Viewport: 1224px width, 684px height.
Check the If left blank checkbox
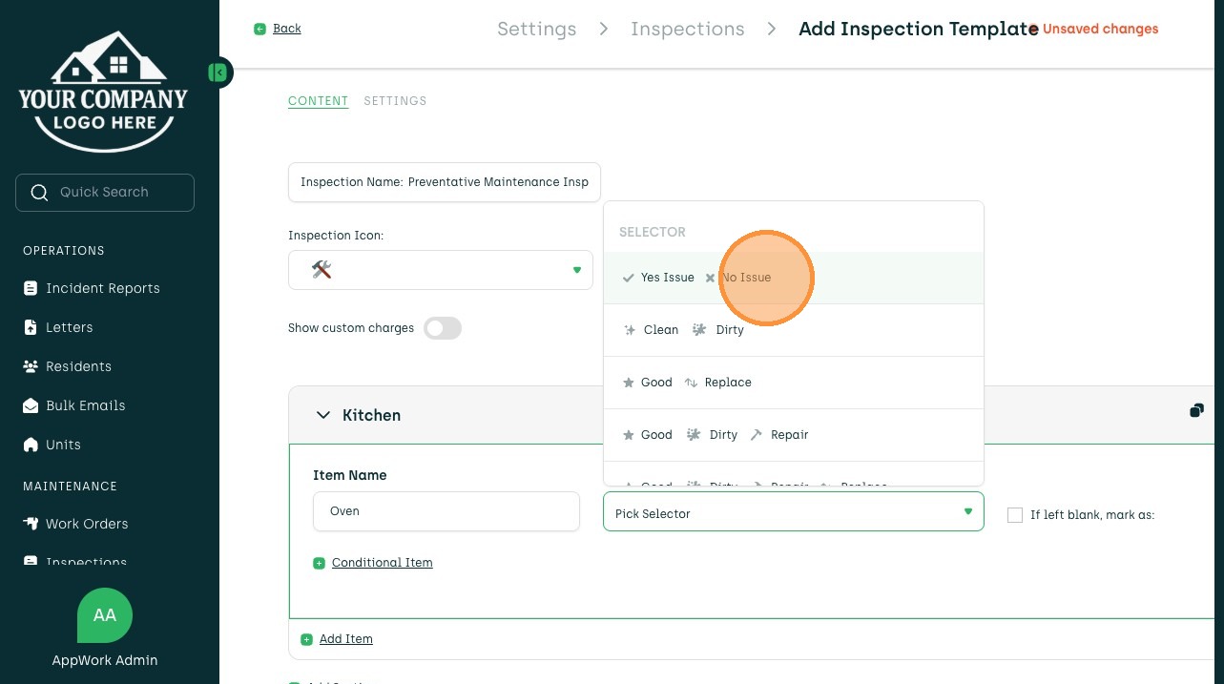[x=1015, y=515]
